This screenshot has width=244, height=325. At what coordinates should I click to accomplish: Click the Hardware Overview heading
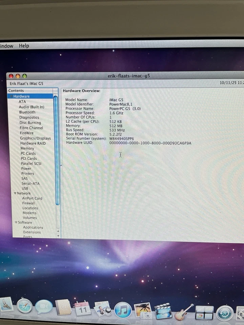pyautogui.click(x=82, y=91)
